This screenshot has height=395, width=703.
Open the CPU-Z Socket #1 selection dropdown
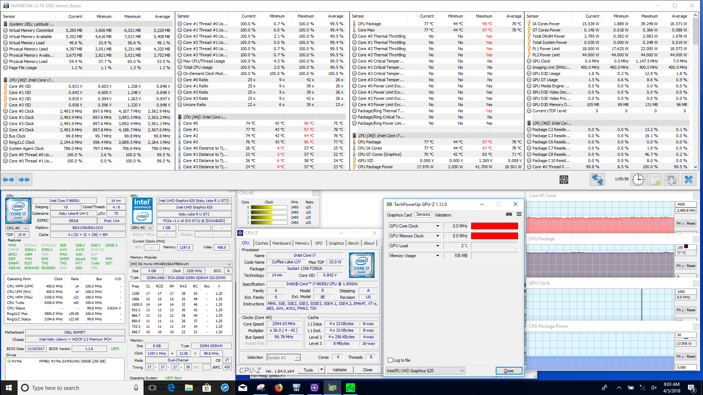click(283, 357)
